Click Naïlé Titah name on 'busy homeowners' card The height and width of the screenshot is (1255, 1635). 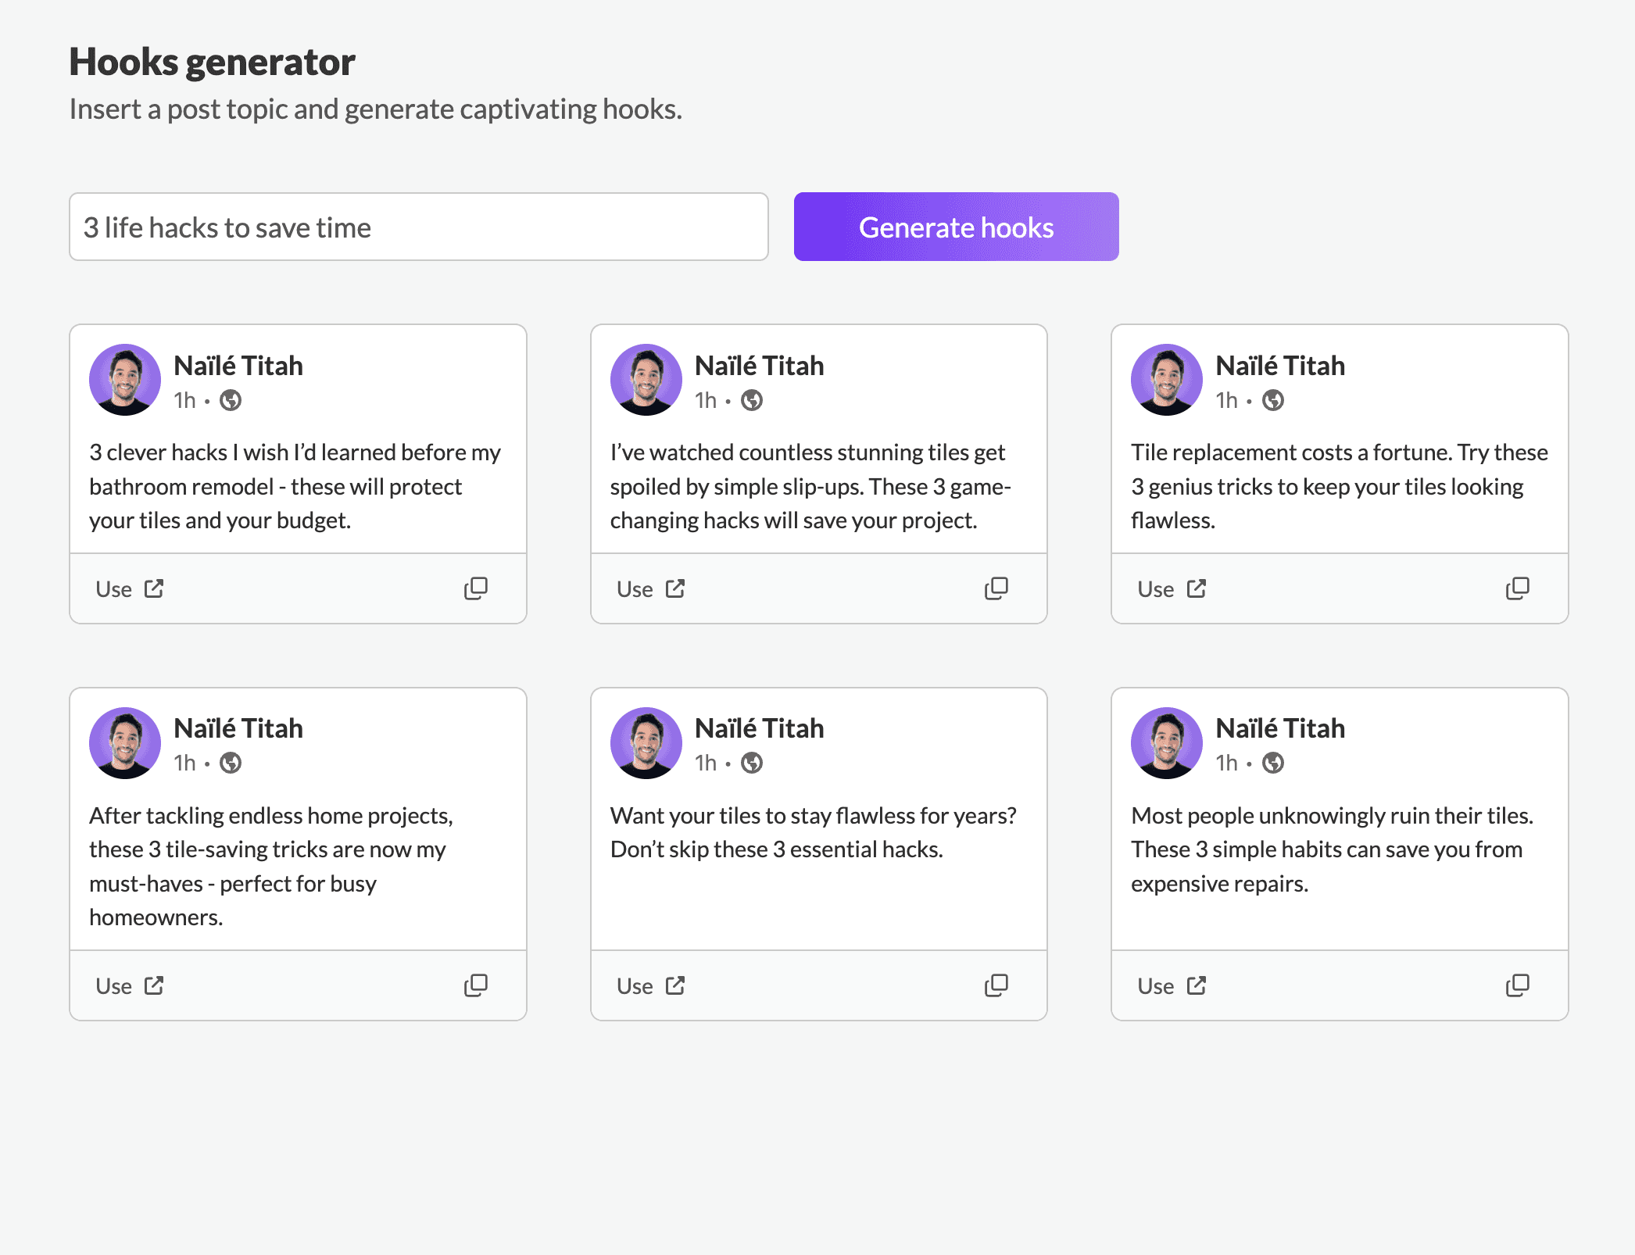point(238,728)
